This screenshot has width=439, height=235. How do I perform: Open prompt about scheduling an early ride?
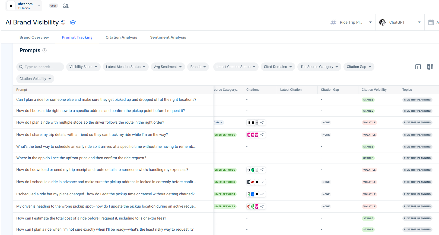[106, 147]
